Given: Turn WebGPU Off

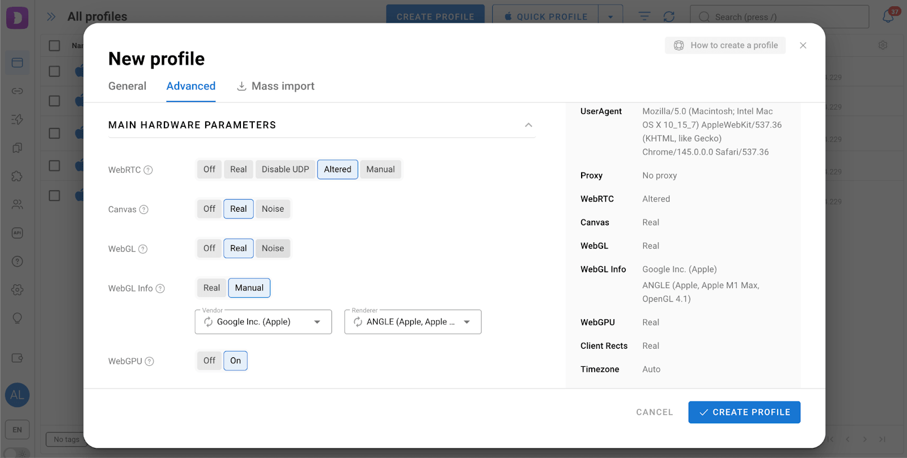Looking at the screenshot, I should (x=209, y=361).
